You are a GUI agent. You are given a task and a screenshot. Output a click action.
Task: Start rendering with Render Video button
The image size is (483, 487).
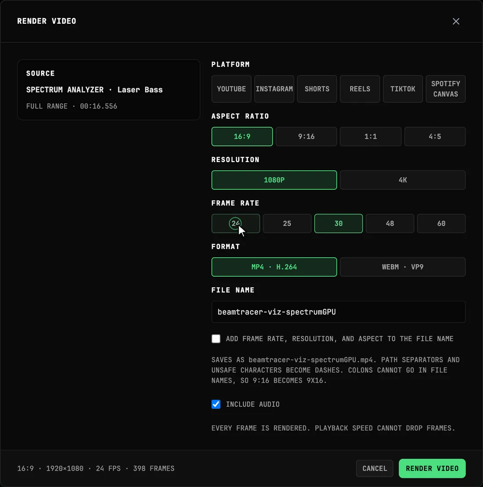(x=432, y=469)
